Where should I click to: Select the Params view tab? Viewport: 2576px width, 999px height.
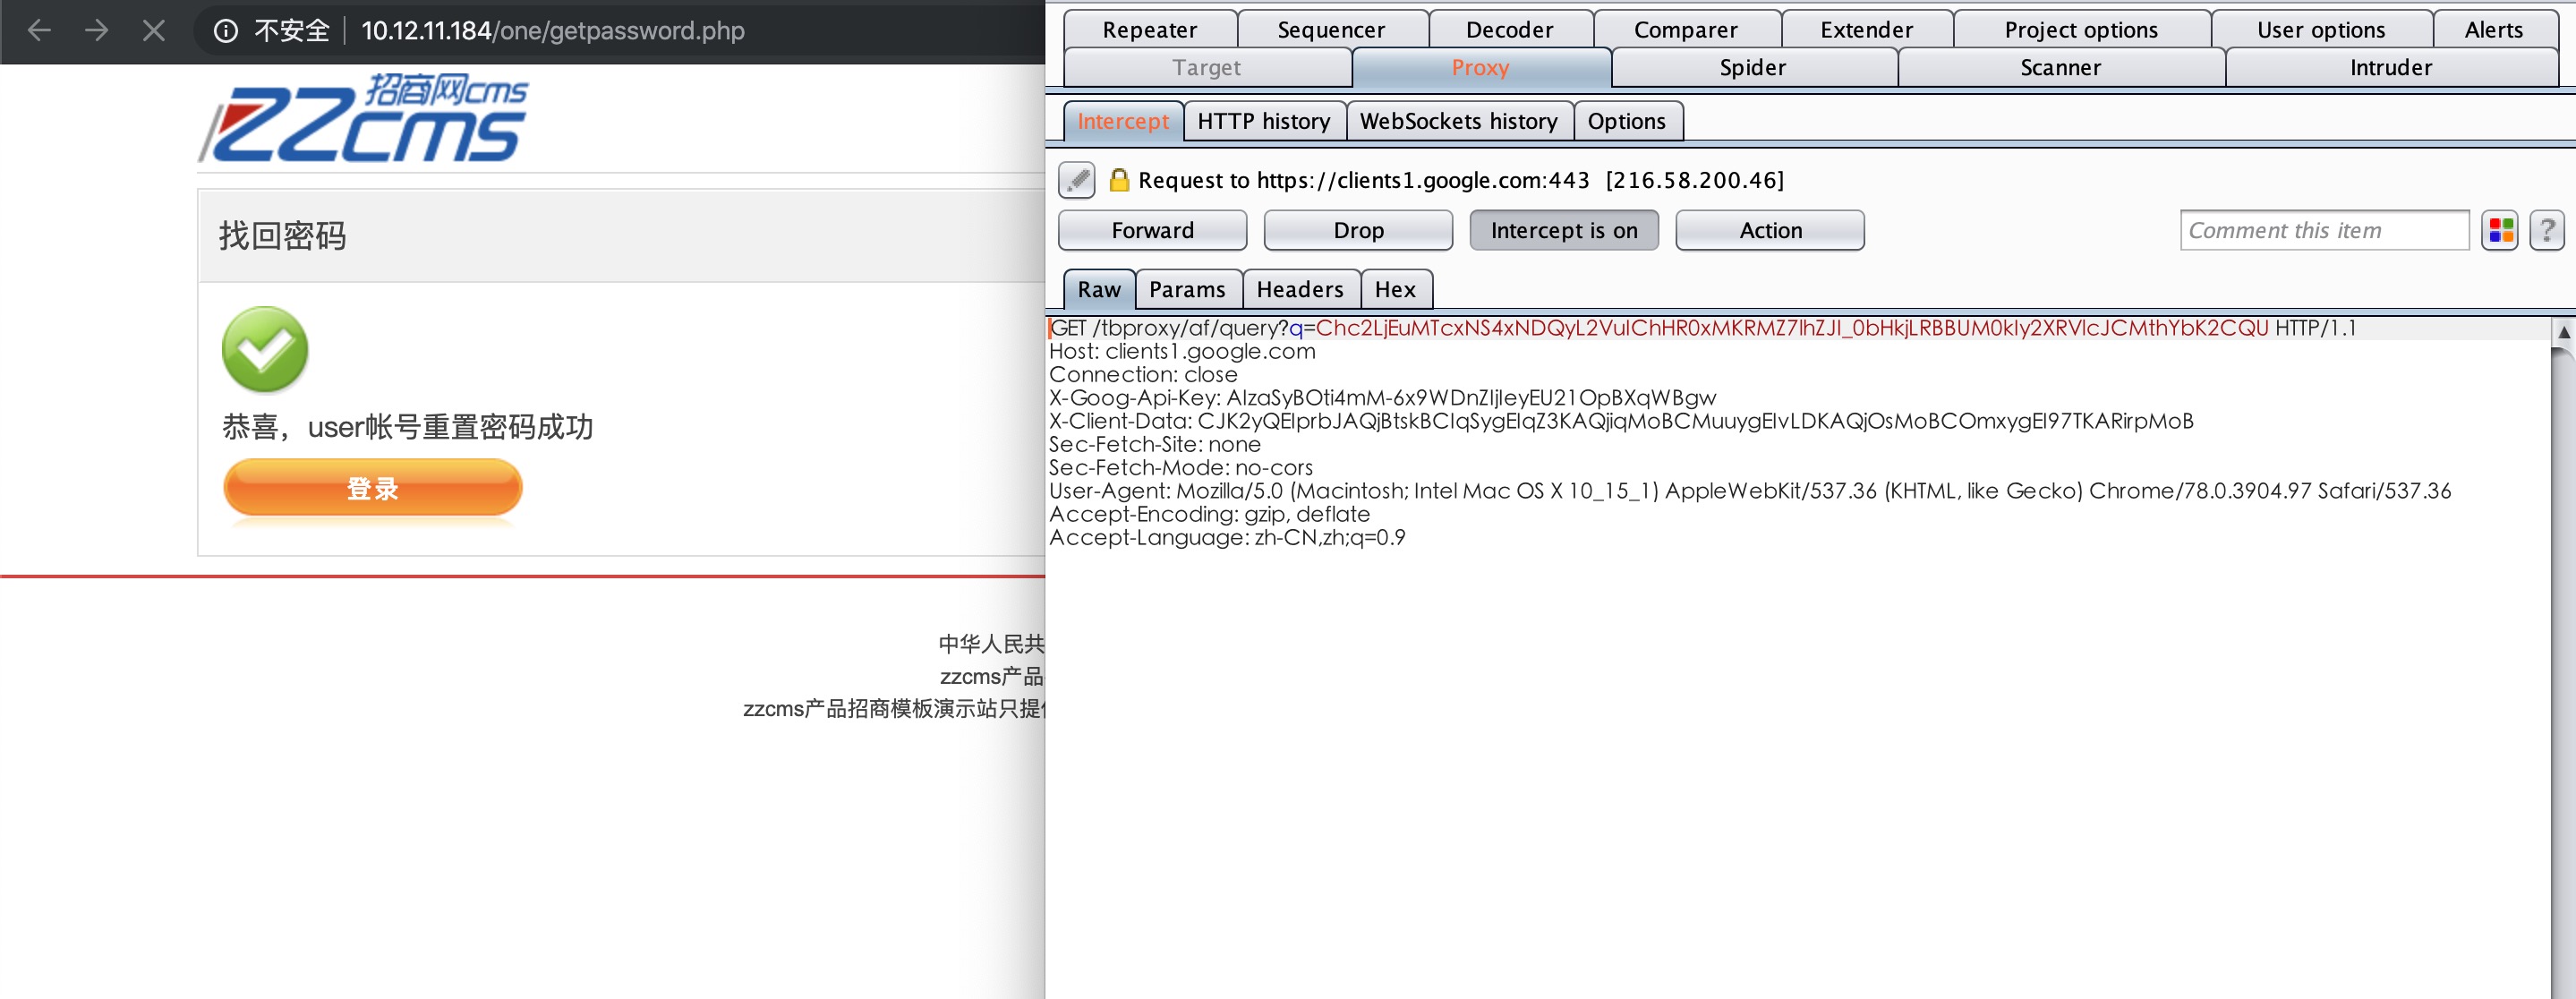click(x=1187, y=289)
